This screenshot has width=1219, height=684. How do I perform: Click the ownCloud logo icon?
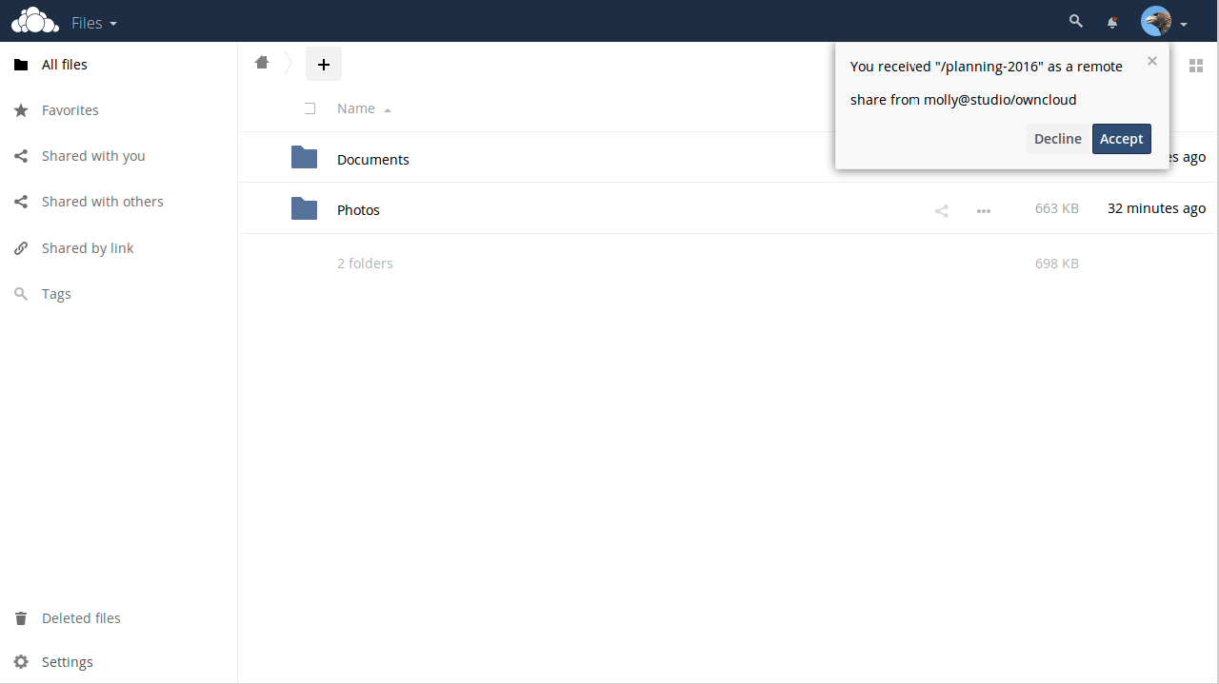pos(35,21)
